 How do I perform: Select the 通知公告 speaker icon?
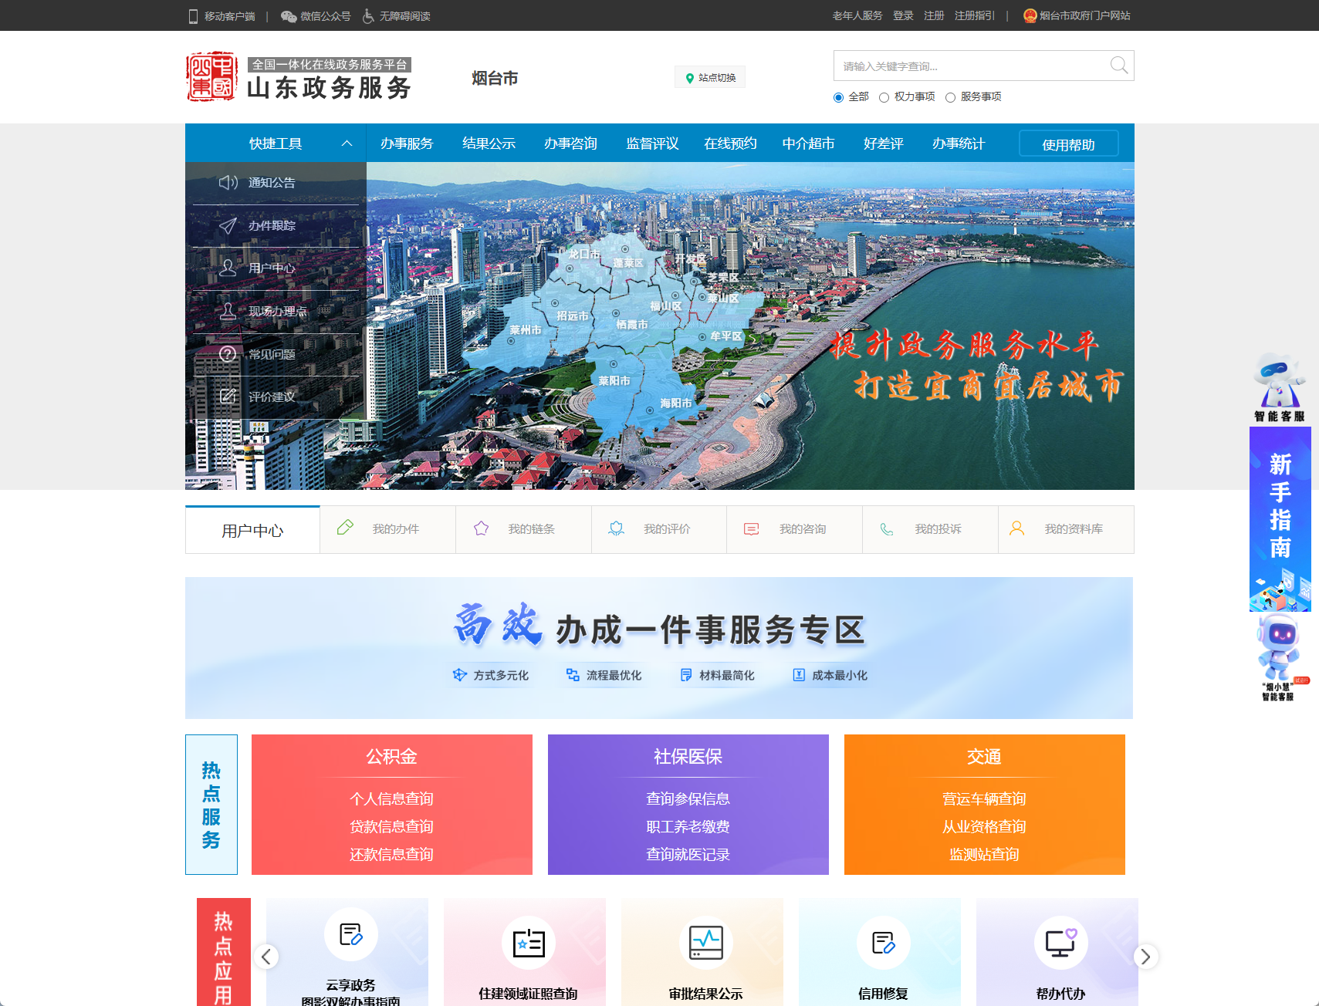228,183
